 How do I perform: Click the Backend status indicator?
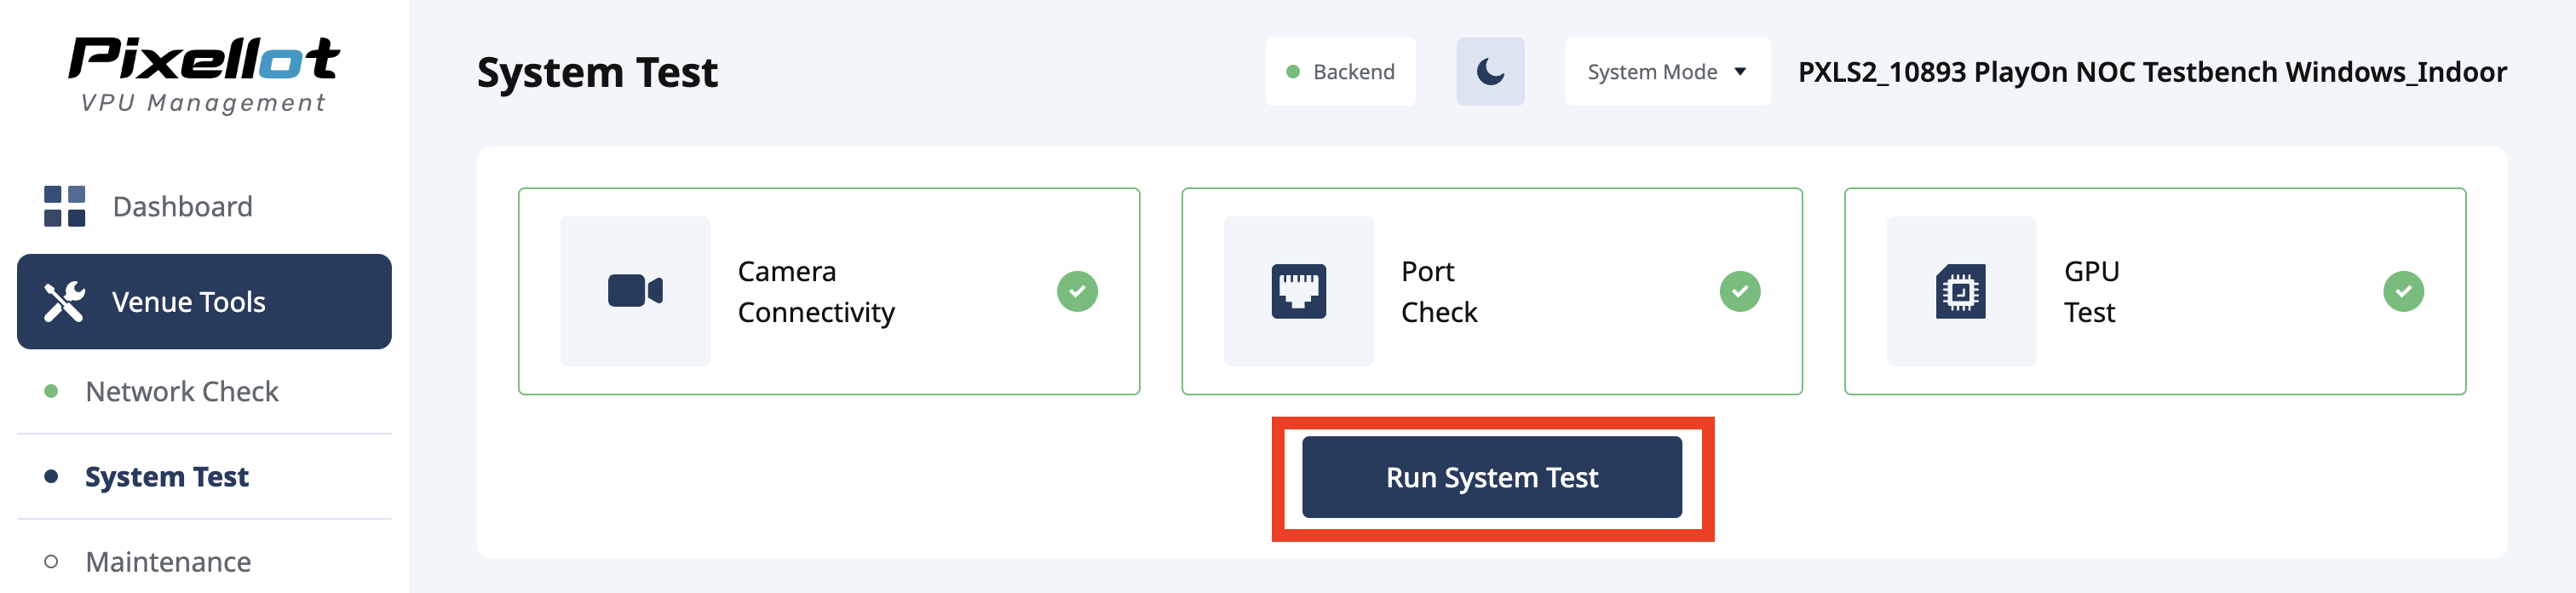coord(1340,72)
